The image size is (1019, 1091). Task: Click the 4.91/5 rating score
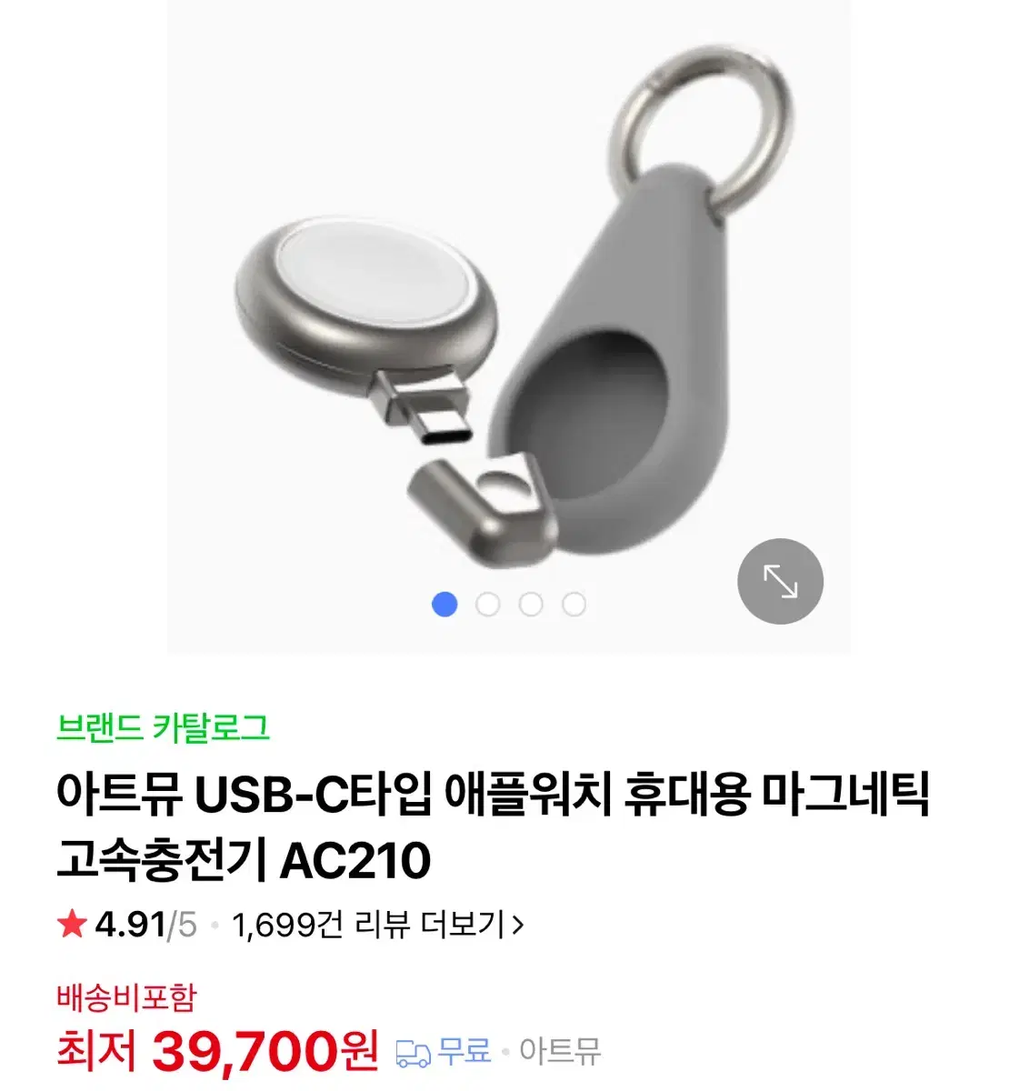coord(145,925)
